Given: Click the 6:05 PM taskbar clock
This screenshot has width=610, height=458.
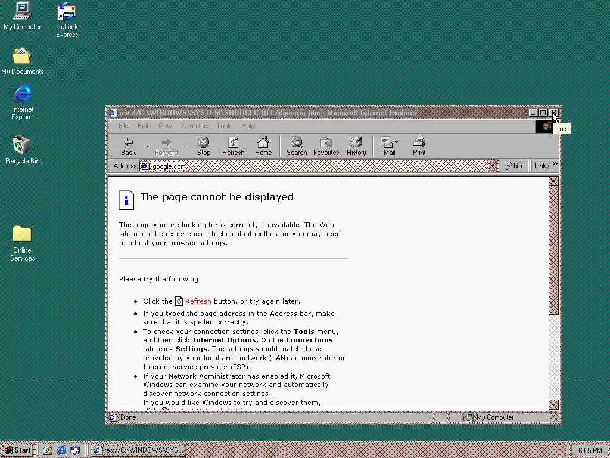Looking at the screenshot, I should pos(590,451).
